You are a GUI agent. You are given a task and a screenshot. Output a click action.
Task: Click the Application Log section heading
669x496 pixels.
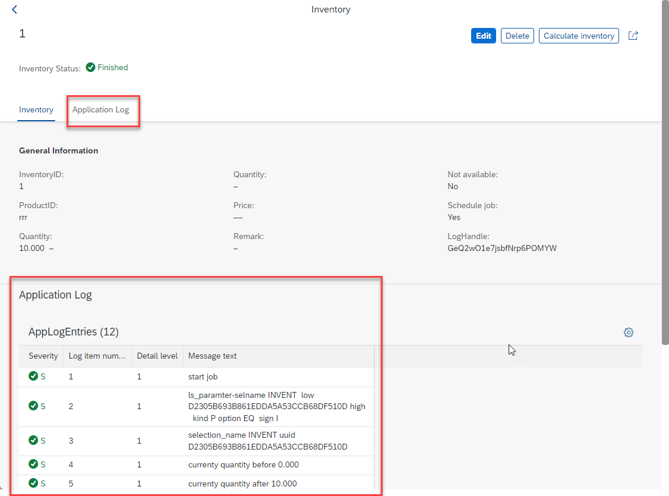coord(55,295)
